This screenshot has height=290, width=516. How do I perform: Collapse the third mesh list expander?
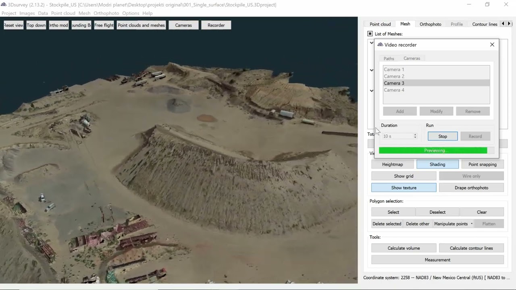pos(371,91)
